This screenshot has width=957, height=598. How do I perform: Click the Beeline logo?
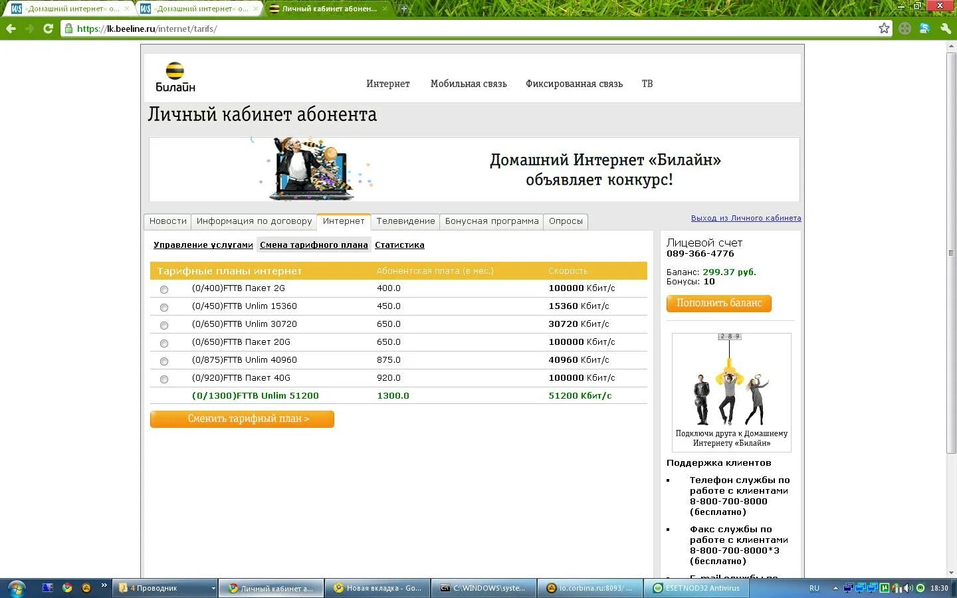pyautogui.click(x=175, y=77)
